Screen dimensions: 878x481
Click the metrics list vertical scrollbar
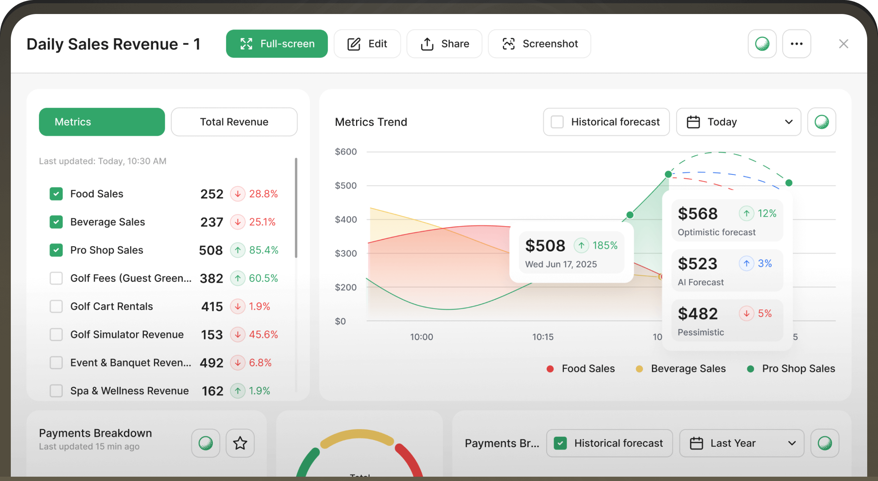(x=296, y=208)
